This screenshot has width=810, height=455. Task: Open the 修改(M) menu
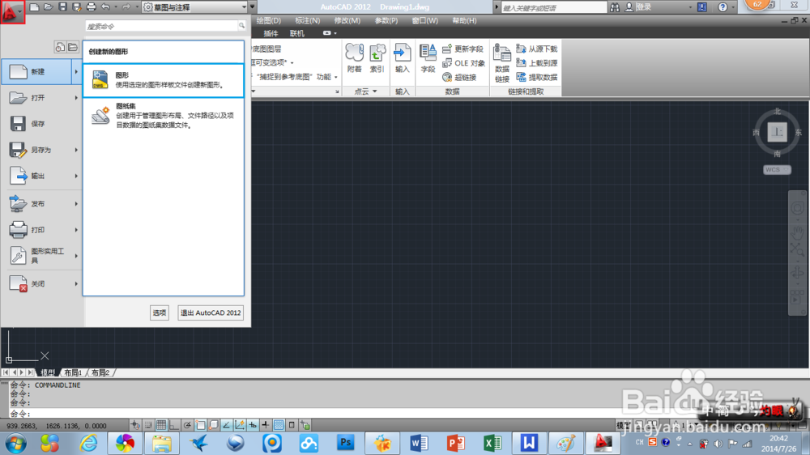(x=347, y=21)
